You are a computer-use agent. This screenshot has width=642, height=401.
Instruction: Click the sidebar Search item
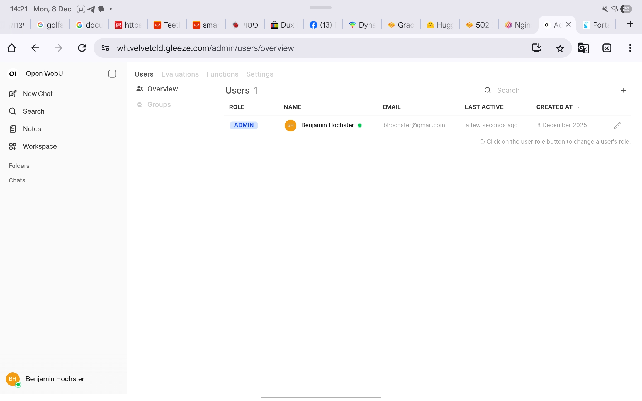point(33,111)
